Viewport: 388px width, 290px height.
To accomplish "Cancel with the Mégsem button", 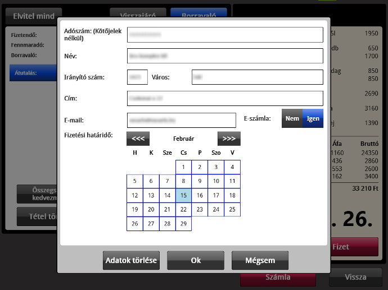I will pyautogui.click(x=260, y=260).
